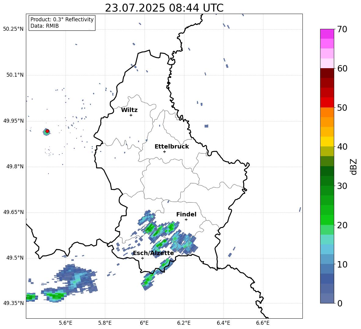Click the 49.35°N latitude label
361x329 pixels.
pyautogui.click(x=13, y=303)
